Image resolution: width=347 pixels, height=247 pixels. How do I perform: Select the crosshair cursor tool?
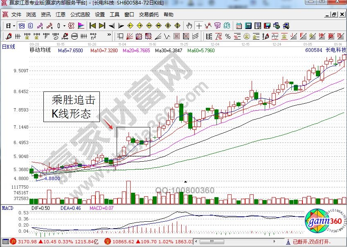[199, 25]
